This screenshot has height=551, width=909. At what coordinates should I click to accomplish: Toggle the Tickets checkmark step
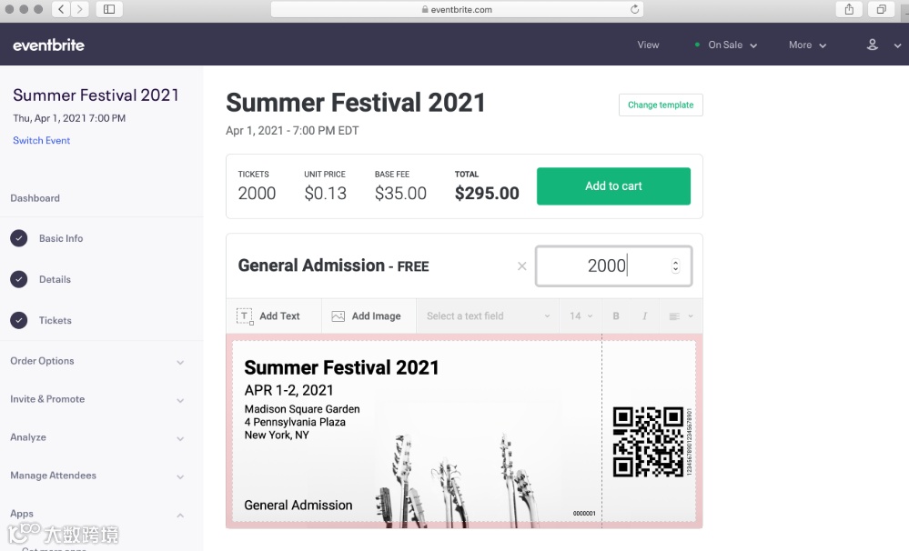coord(19,320)
